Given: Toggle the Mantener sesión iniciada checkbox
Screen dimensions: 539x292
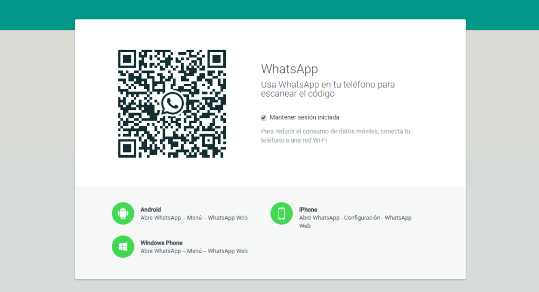Looking at the screenshot, I should (x=264, y=117).
